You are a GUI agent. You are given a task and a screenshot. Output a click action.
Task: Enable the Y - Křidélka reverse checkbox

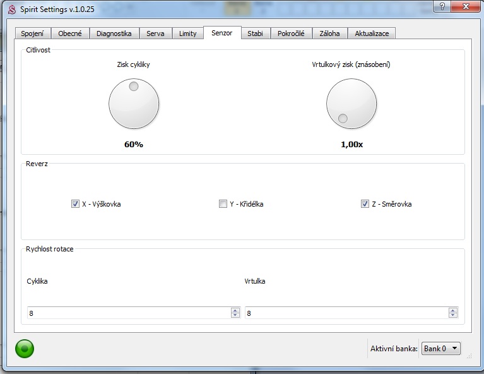[x=223, y=204]
